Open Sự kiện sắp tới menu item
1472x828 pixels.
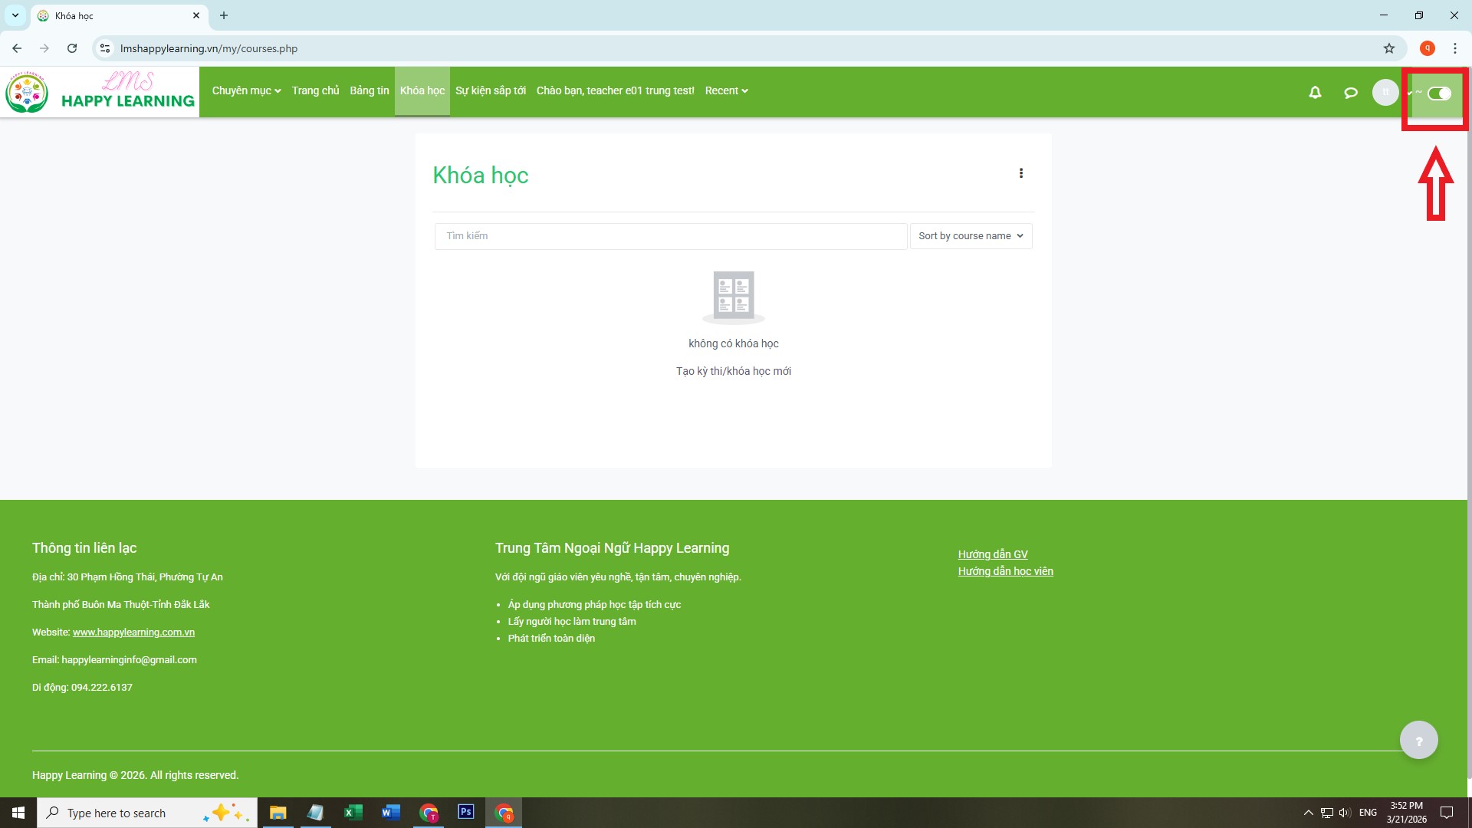490,90
